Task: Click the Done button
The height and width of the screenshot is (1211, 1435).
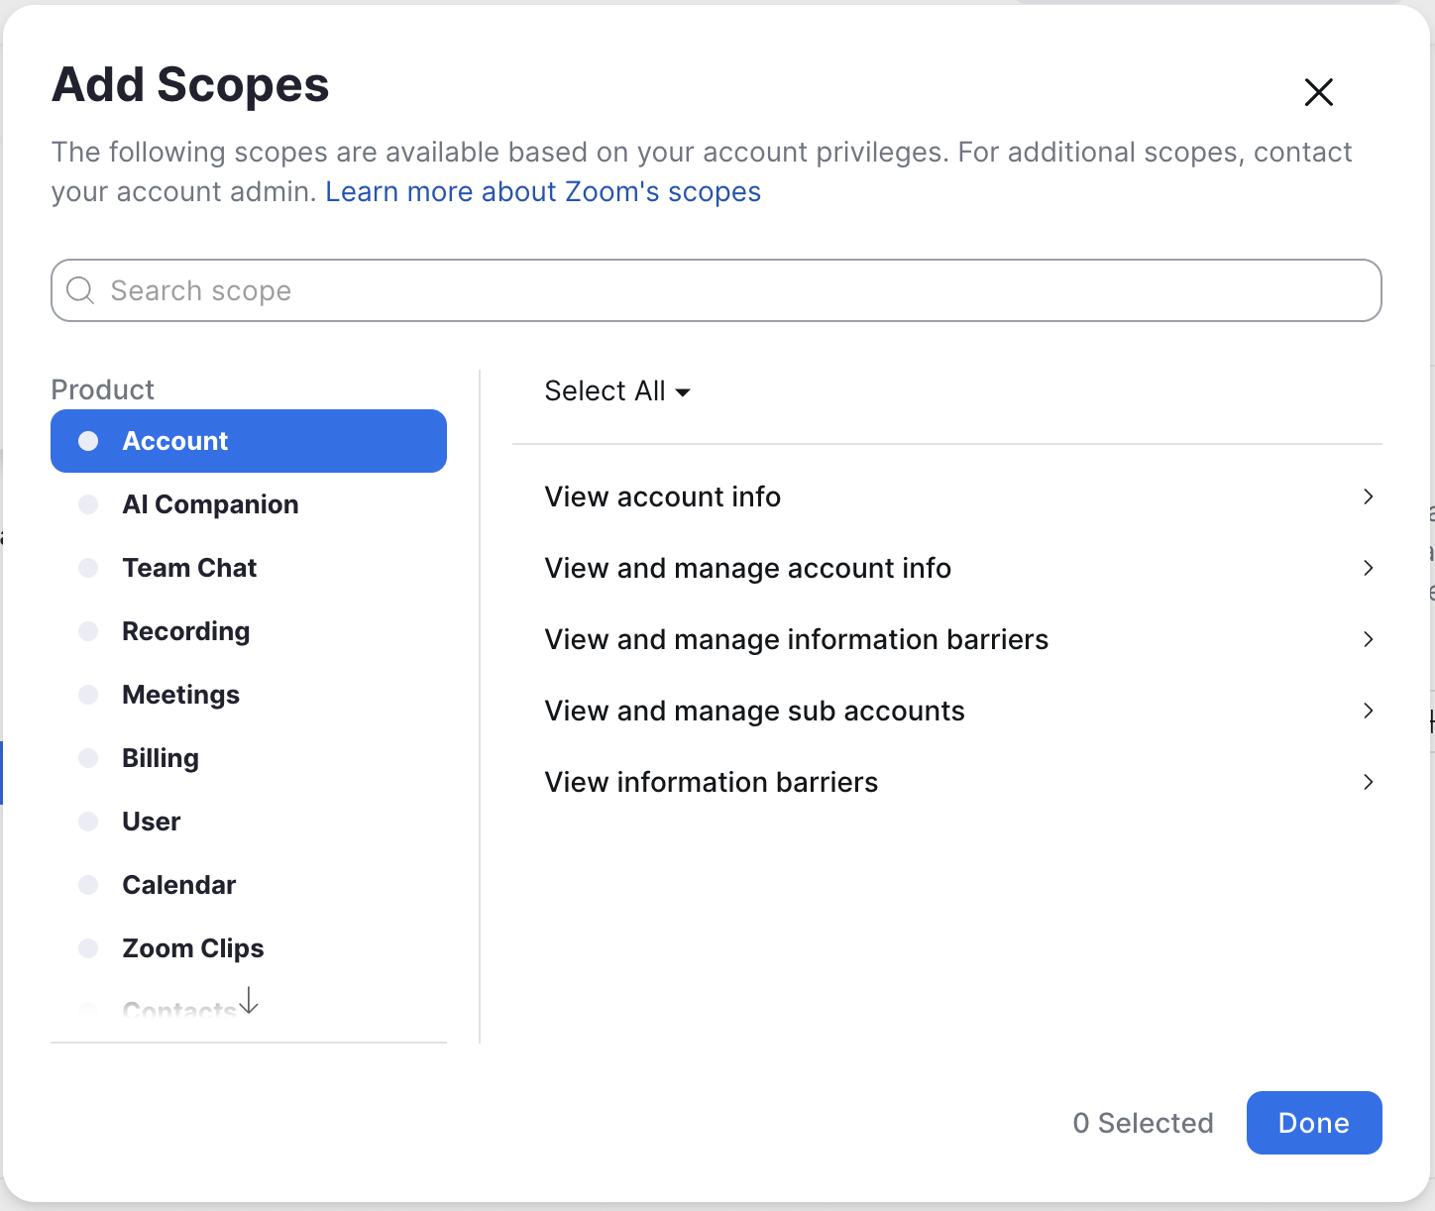Action: pos(1313,1123)
